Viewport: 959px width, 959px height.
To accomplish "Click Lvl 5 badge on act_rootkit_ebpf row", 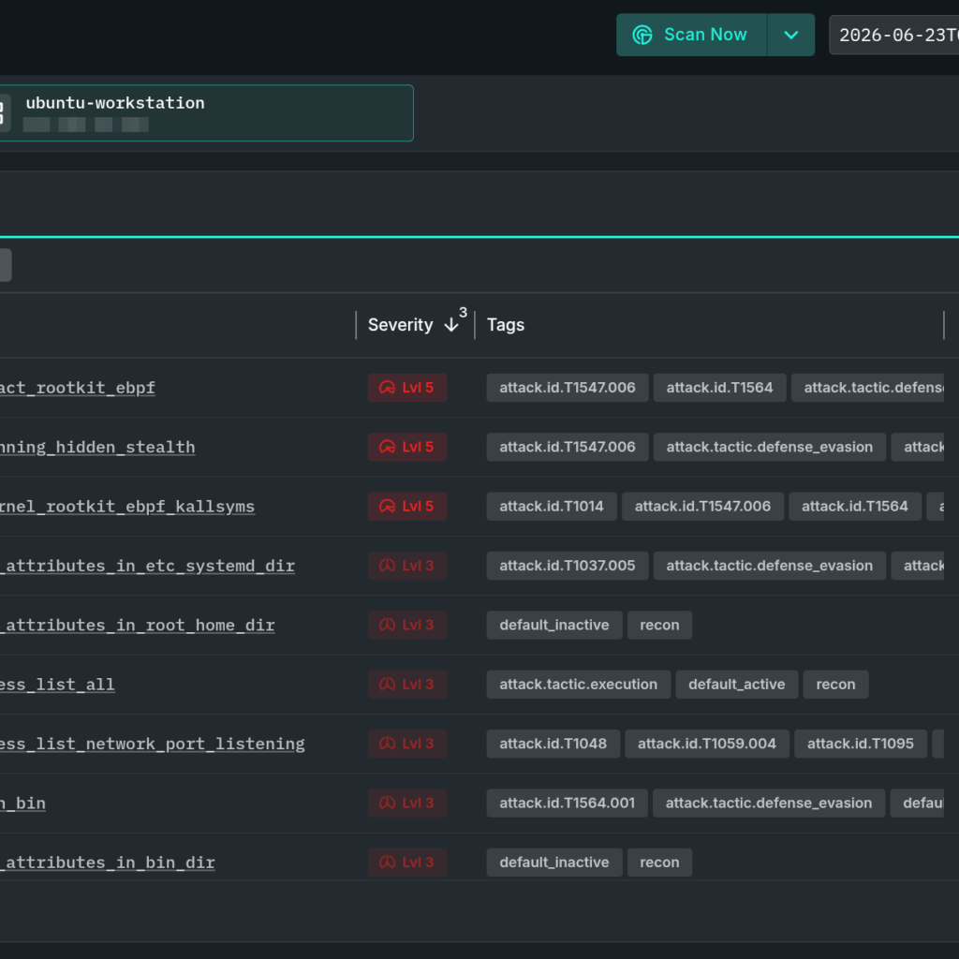I will tap(407, 388).
